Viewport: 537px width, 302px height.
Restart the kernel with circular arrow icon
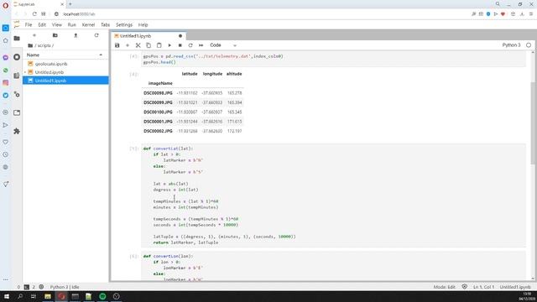(190, 45)
